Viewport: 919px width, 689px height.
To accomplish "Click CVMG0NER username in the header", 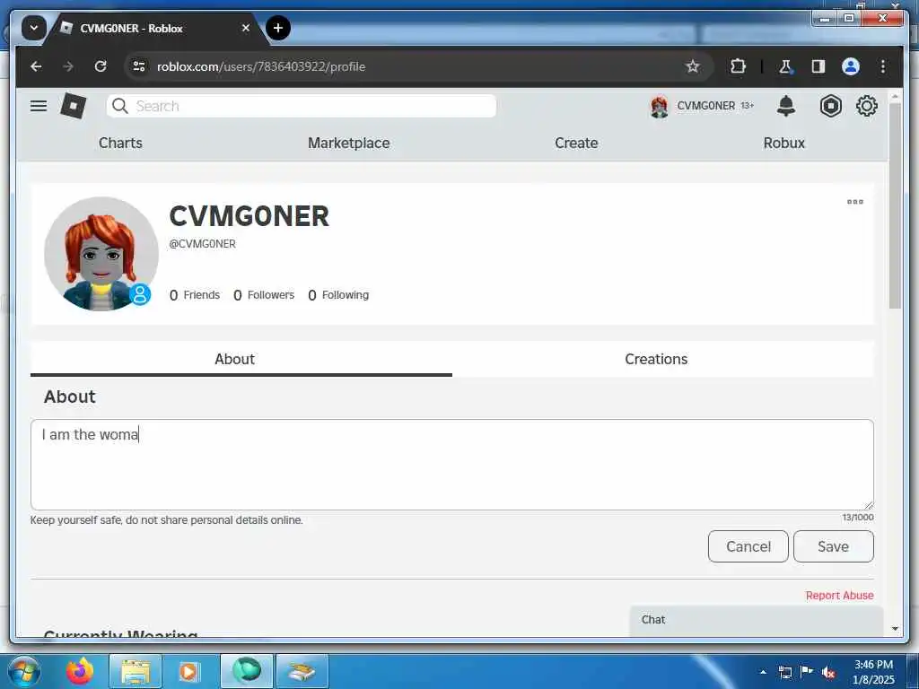I will click(x=705, y=106).
